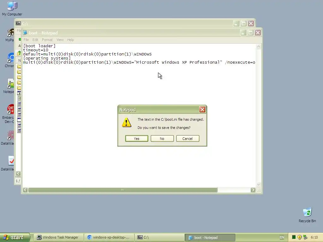This screenshot has width=323, height=242.
Task: Open Notepad's View menu
Action: 60,40
